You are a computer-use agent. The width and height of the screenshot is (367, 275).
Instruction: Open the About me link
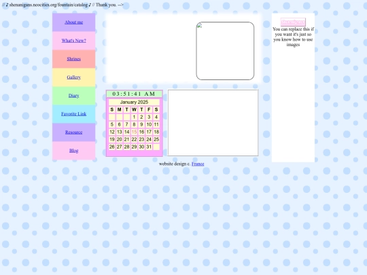coord(73,22)
